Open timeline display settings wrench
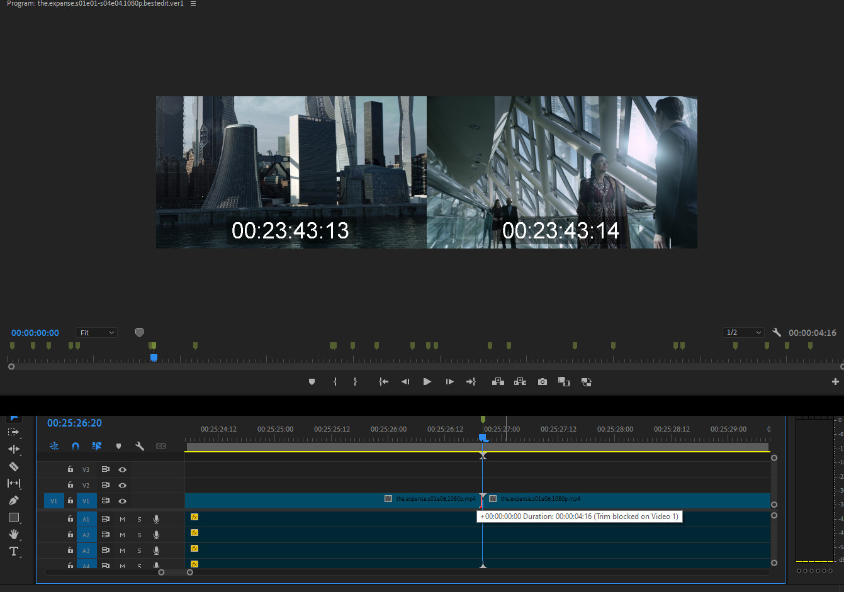This screenshot has width=844, height=592. 140,446
